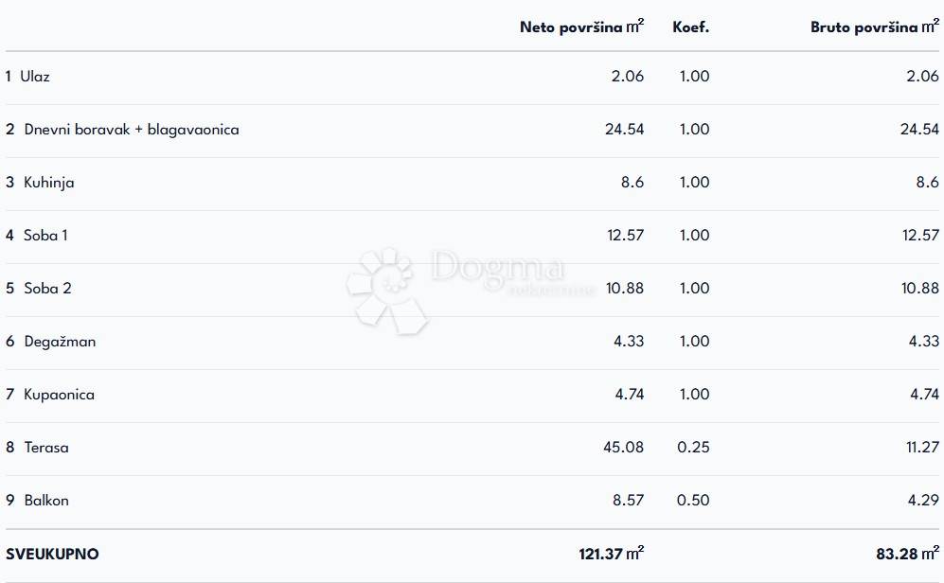Click the Kupaonica row label

[x=59, y=395]
